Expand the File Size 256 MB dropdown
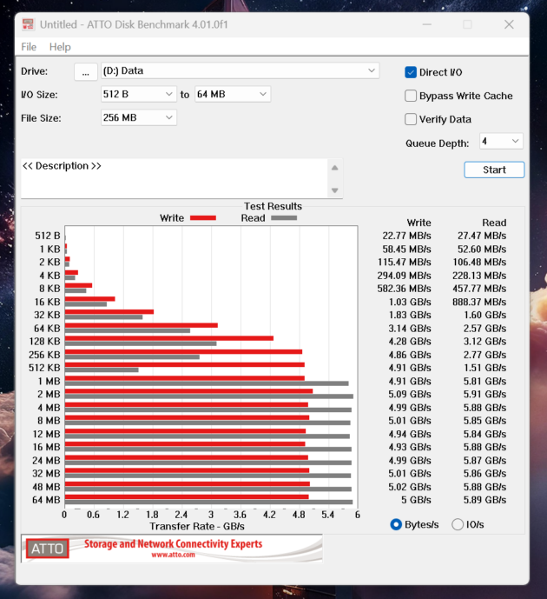Screen dimensions: 547x599 tap(168, 117)
